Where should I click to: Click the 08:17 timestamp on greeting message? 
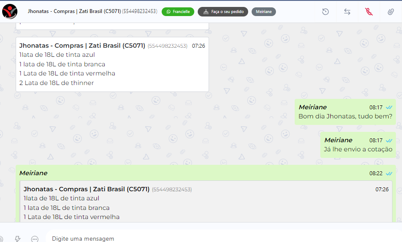tap(376, 108)
